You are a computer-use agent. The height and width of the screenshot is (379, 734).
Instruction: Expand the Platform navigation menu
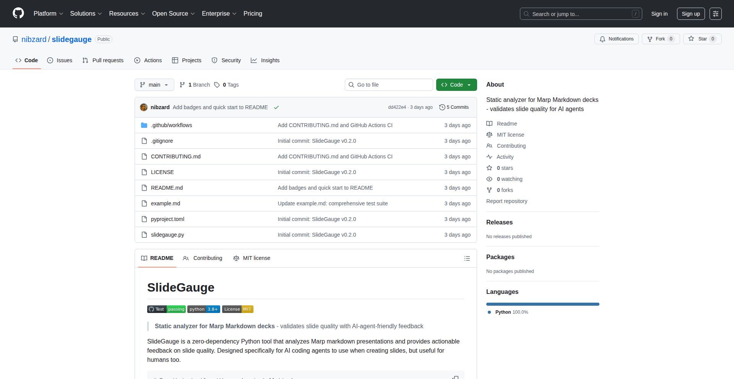coord(48,14)
